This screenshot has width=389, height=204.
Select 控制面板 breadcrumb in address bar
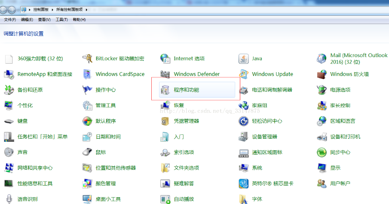click(41, 10)
